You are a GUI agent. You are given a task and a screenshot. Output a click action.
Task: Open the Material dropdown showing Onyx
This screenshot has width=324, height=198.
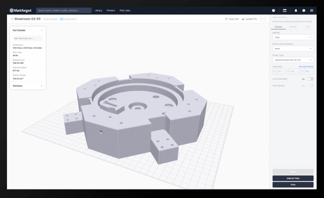[x=293, y=37]
